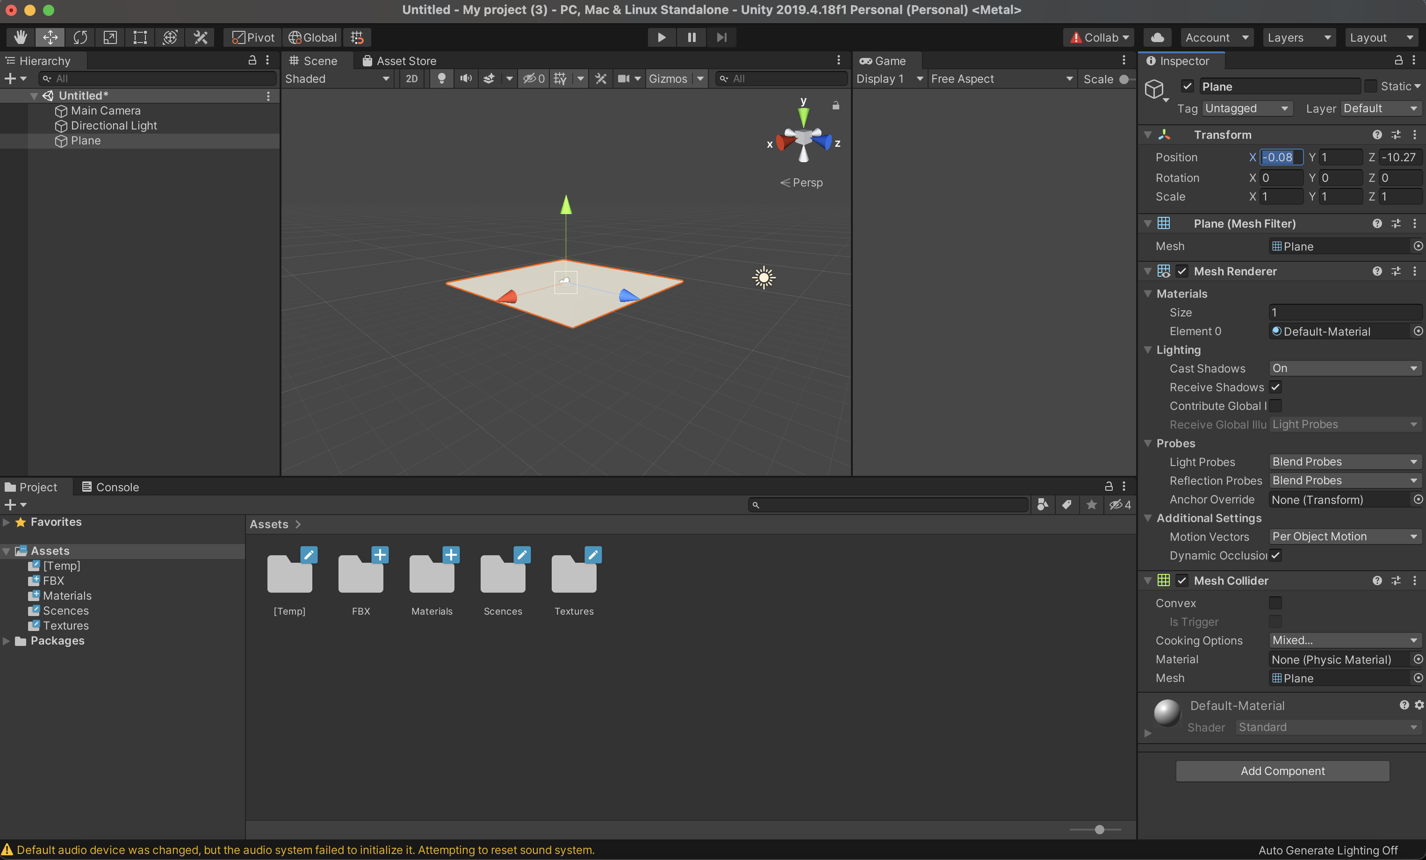Screen dimensions: 1426x860
Task: Select the Rect transform tool
Action: point(140,37)
